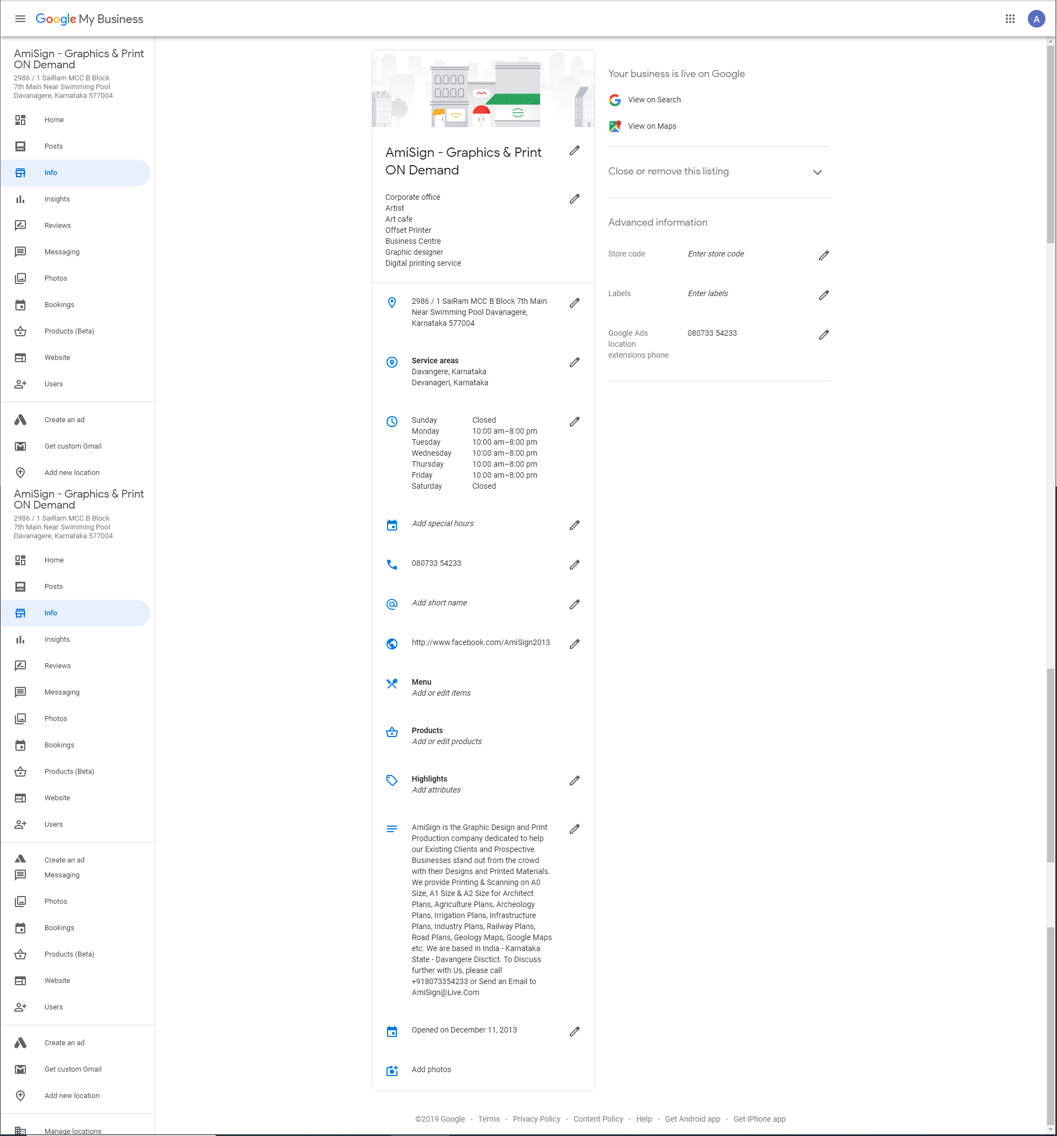Edit the Facebook website URL pencil
The image size is (1057, 1136).
(575, 644)
